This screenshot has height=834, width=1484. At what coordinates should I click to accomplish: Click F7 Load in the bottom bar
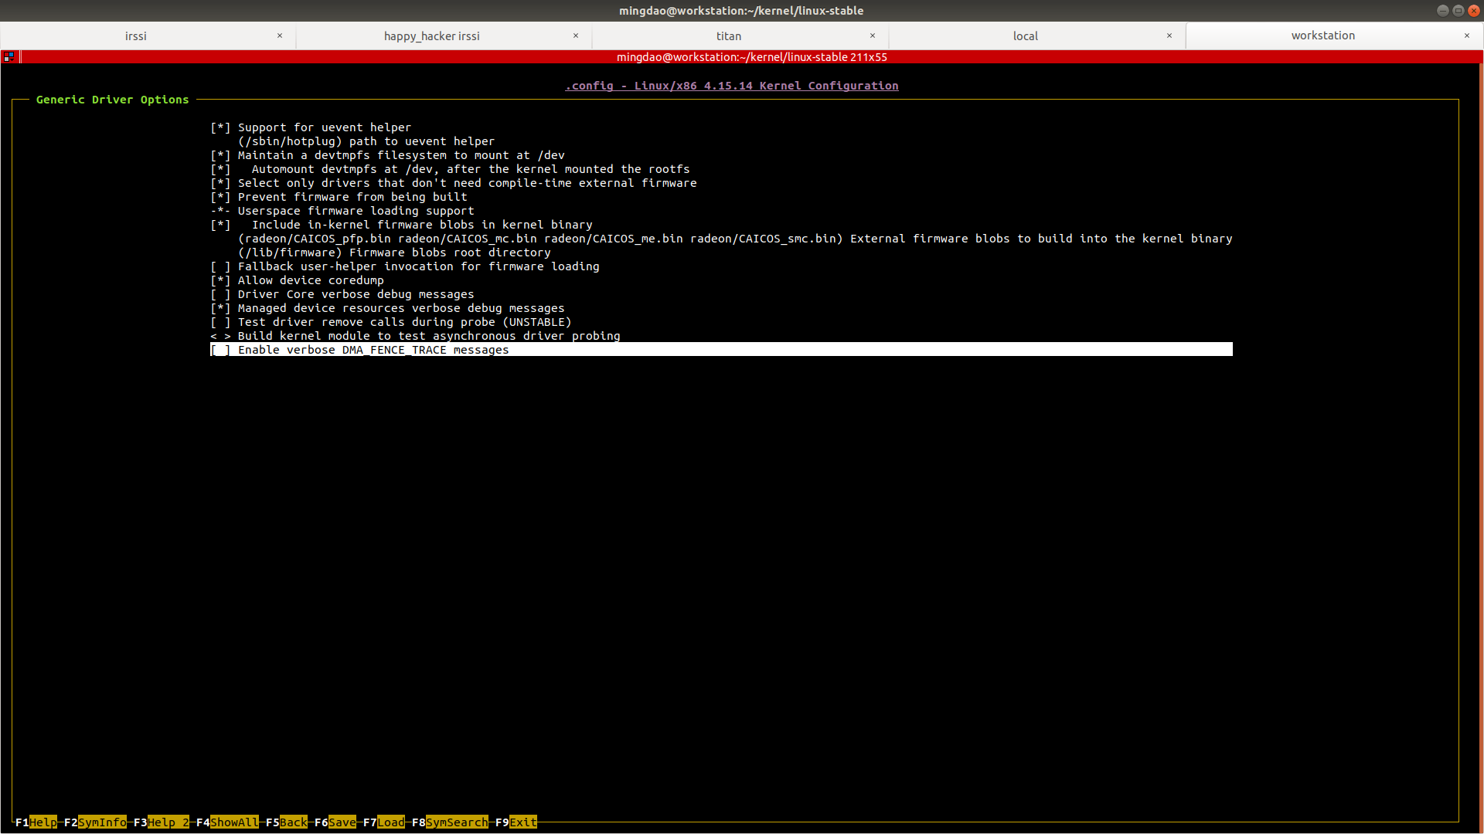pos(384,822)
